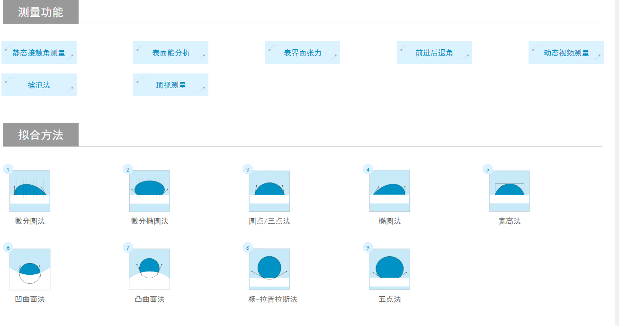This screenshot has height=326, width=619.
Task: Open the 表面能分析 link
Action: click(x=170, y=53)
